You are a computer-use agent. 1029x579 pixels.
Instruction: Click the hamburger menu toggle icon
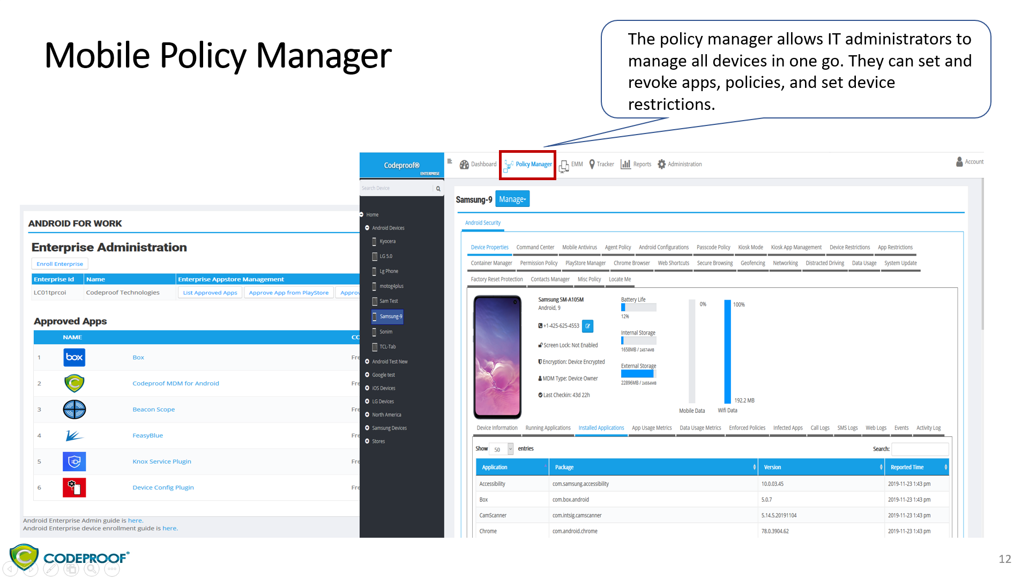point(450,161)
